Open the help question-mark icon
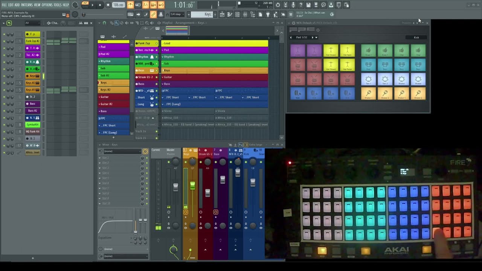482x271 pixels. tap(300, 5)
